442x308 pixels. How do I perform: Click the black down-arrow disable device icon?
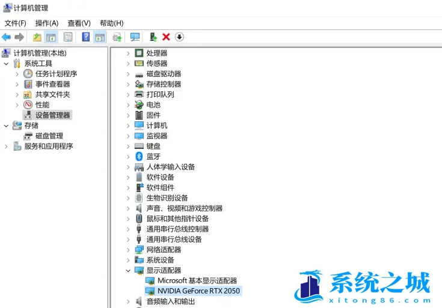(179, 37)
